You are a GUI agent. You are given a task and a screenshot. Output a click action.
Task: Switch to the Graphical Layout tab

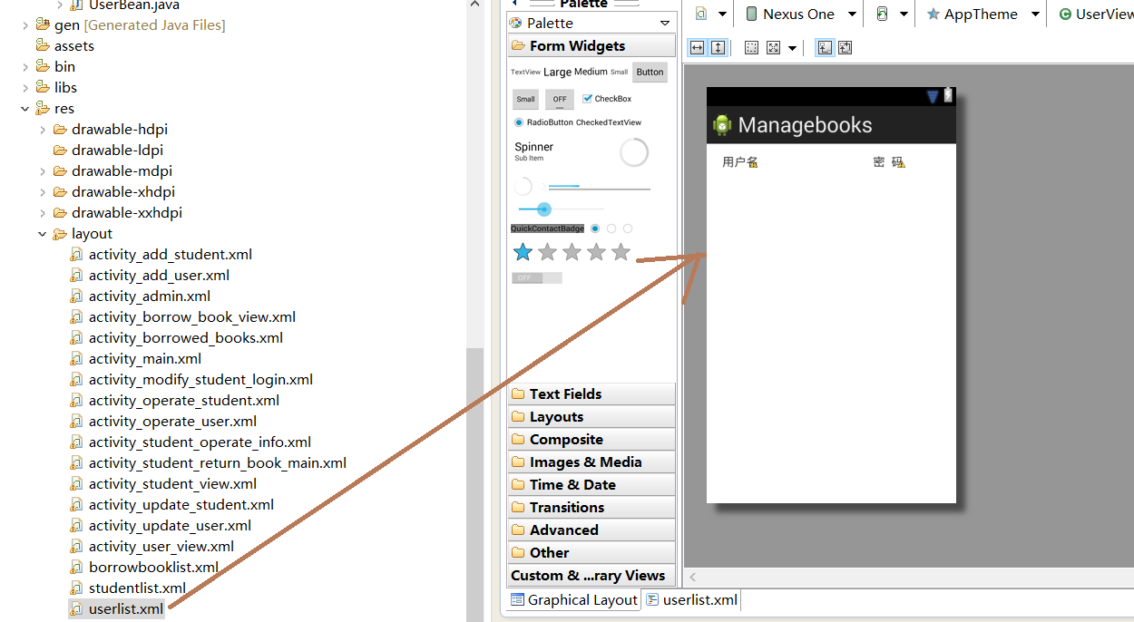(x=574, y=599)
